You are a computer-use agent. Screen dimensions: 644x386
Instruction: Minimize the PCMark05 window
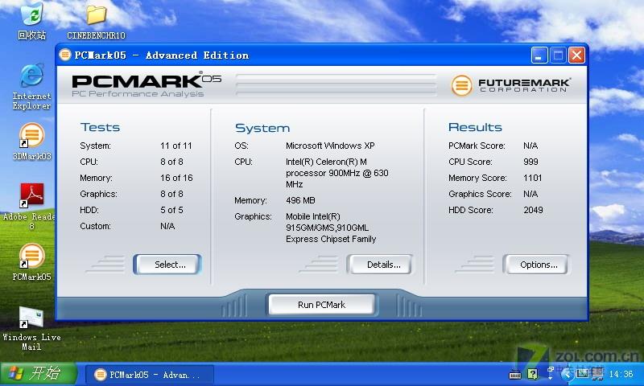click(x=539, y=55)
